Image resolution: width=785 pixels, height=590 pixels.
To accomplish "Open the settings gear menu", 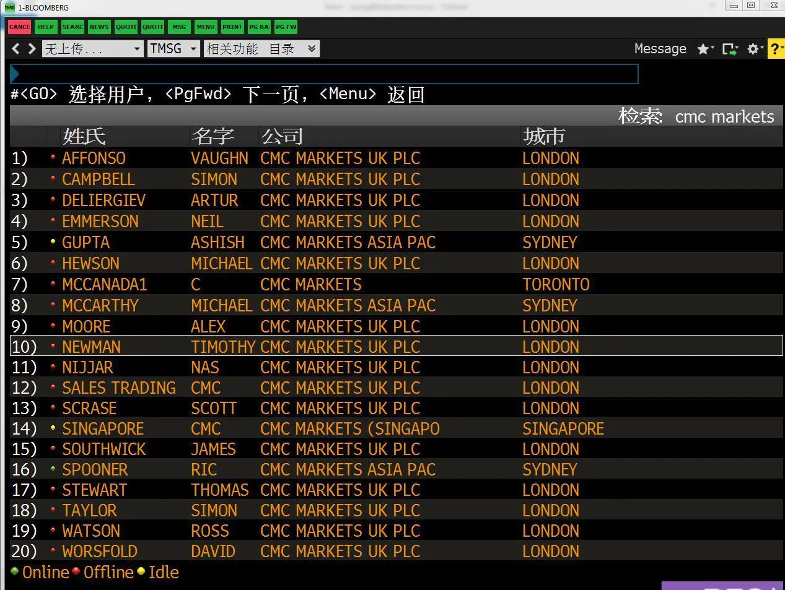I will [755, 49].
